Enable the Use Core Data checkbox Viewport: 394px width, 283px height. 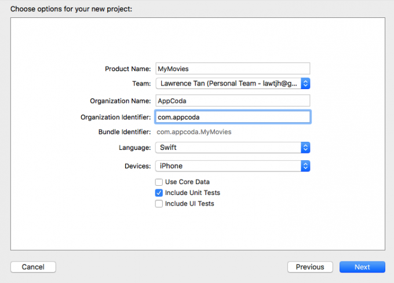click(x=159, y=182)
